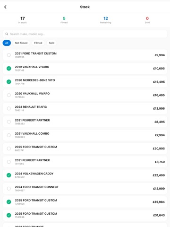The width and height of the screenshot is (170, 227).
Task: Open the 2020 VAUXHALL VIVARO title
Action: tap(32, 94)
